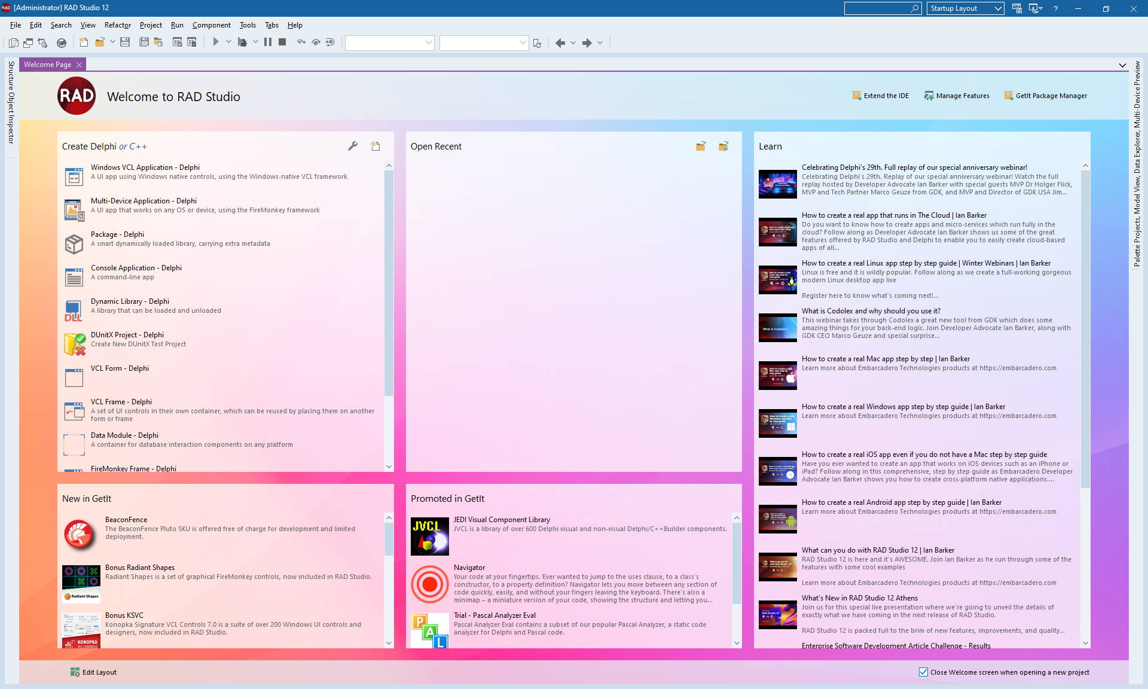Open the second empty toolbar combo box
The height and width of the screenshot is (689, 1148).
pos(484,42)
